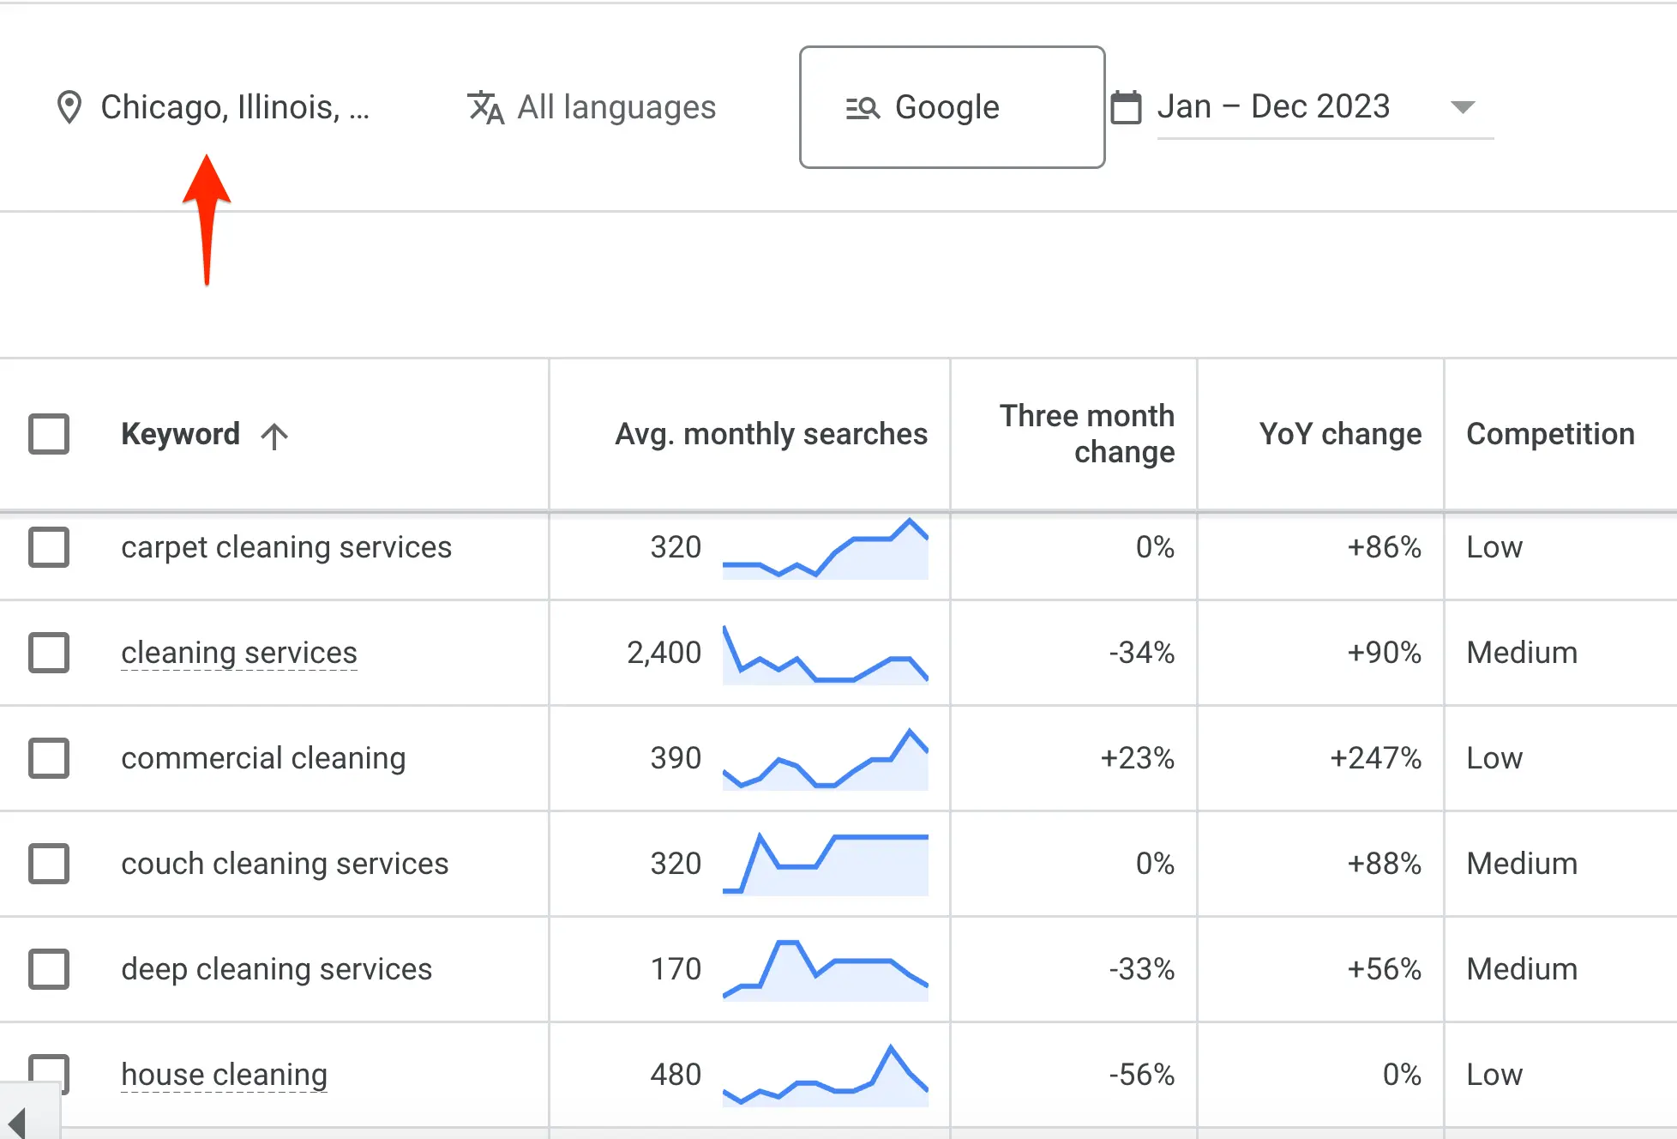The height and width of the screenshot is (1139, 1677).
Task: Click the trend sparkline for cleaning services
Action: point(825,655)
